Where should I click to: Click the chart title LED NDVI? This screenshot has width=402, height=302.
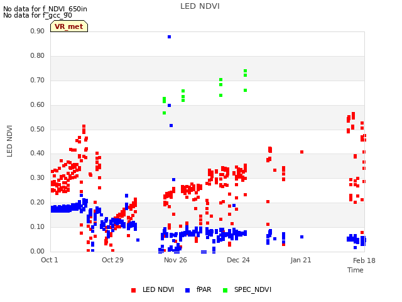(x=200, y=6)
